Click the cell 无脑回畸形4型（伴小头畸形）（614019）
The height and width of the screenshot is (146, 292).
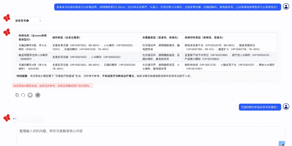point(34,67)
